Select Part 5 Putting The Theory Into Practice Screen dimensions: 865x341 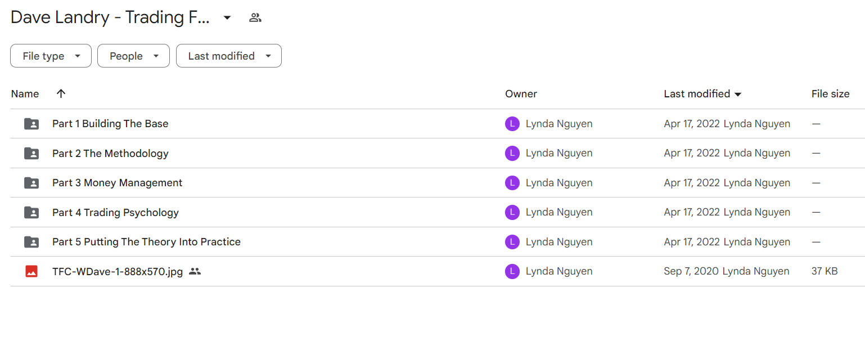point(146,242)
